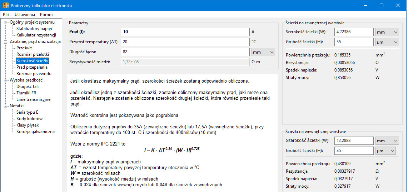
Task: Click inner layer Grubość ścieżki field
Action: 354,151
